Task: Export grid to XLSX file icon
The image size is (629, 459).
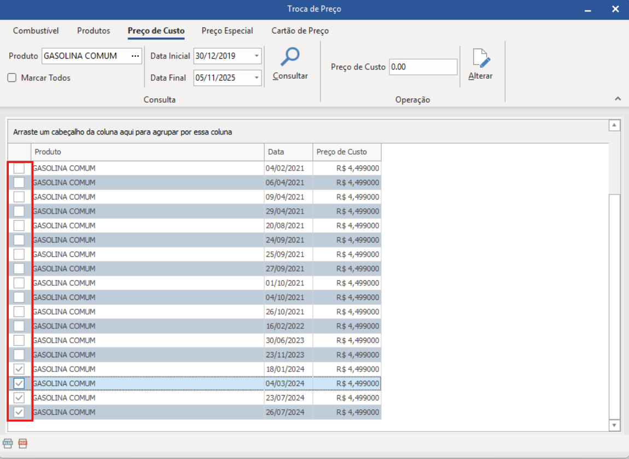Action: pyautogui.click(x=8, y=443)
